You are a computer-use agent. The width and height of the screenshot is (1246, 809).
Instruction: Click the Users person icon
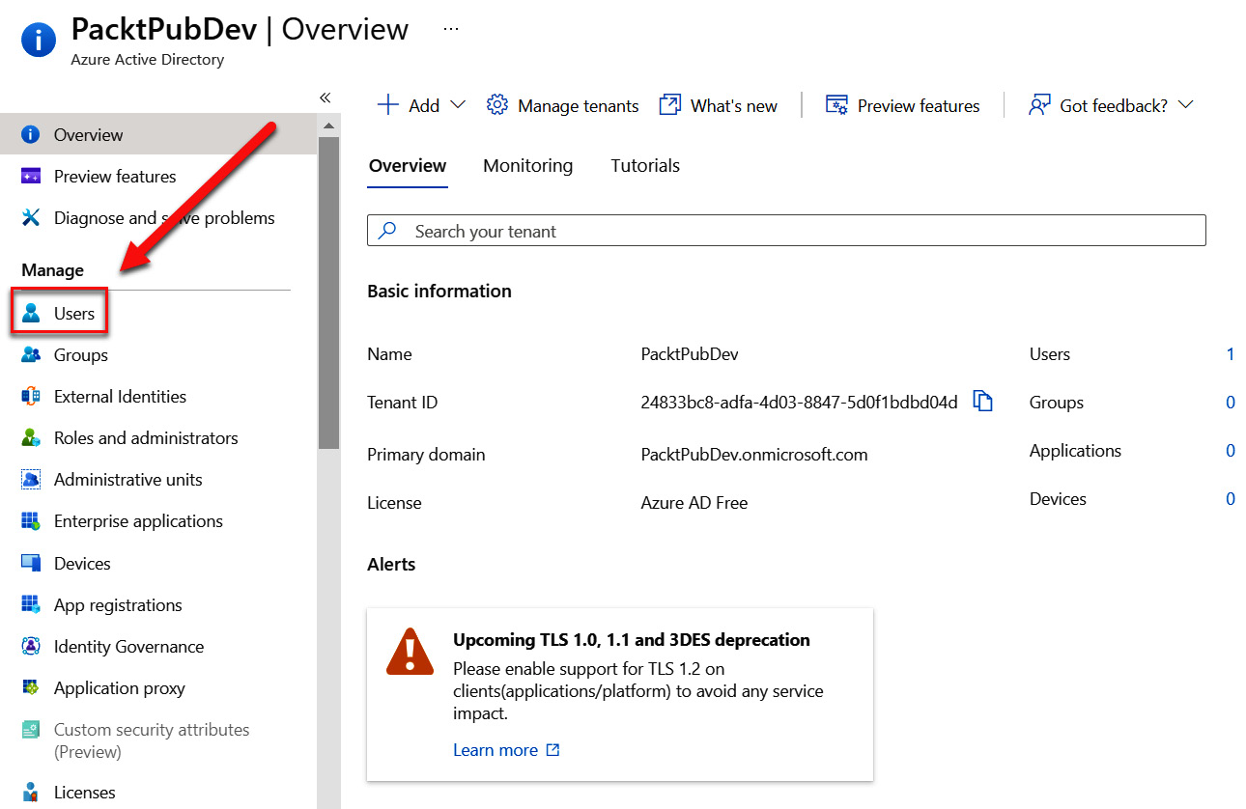pyautogui.click(x=31, y=313)
